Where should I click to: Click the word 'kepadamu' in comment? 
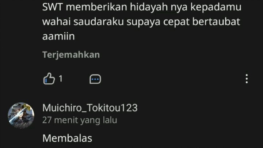216,7
